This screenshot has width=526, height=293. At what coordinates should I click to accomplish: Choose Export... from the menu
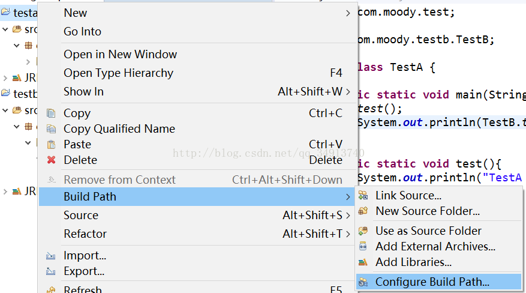[197, 271]
